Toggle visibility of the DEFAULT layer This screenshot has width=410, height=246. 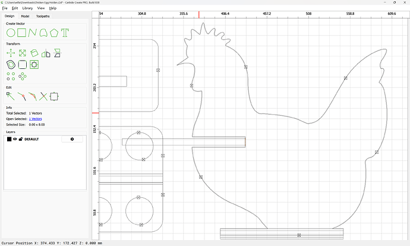point(15,139)
